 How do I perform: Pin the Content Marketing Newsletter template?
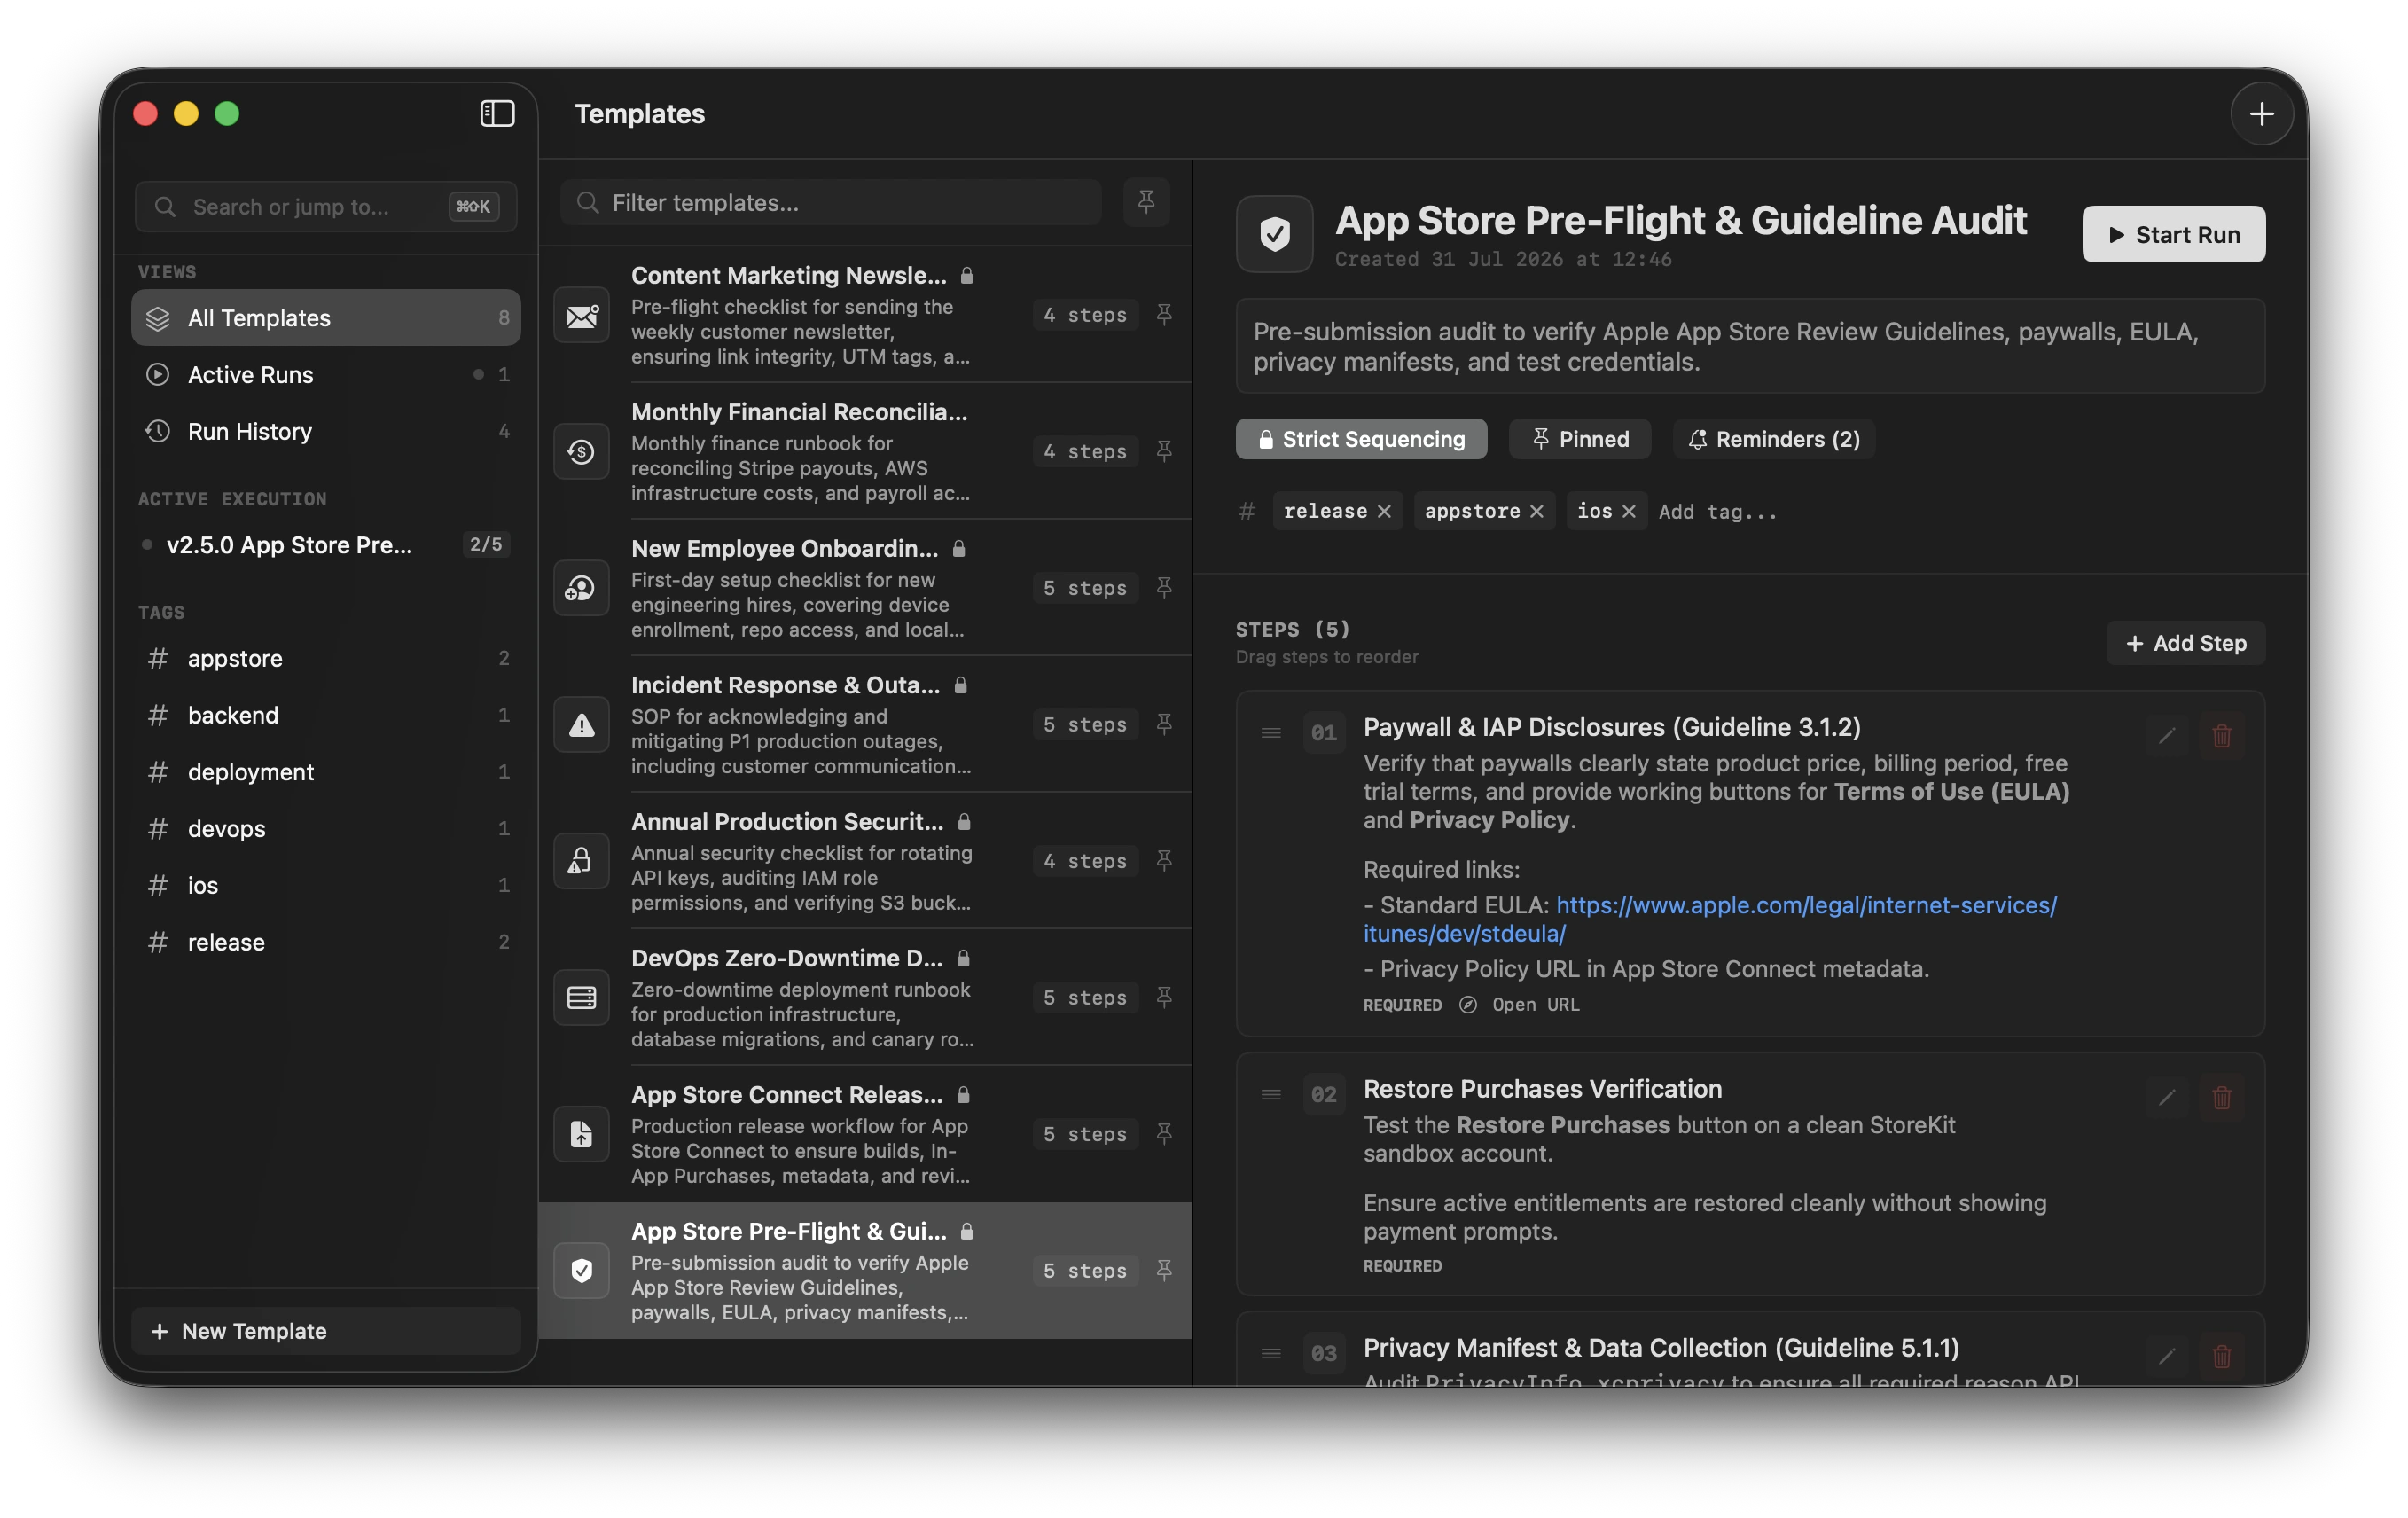click(1164, 315)
